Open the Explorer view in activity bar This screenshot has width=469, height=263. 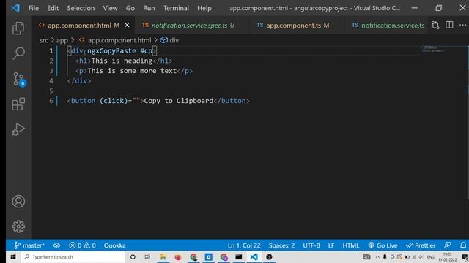pos(18,28)
